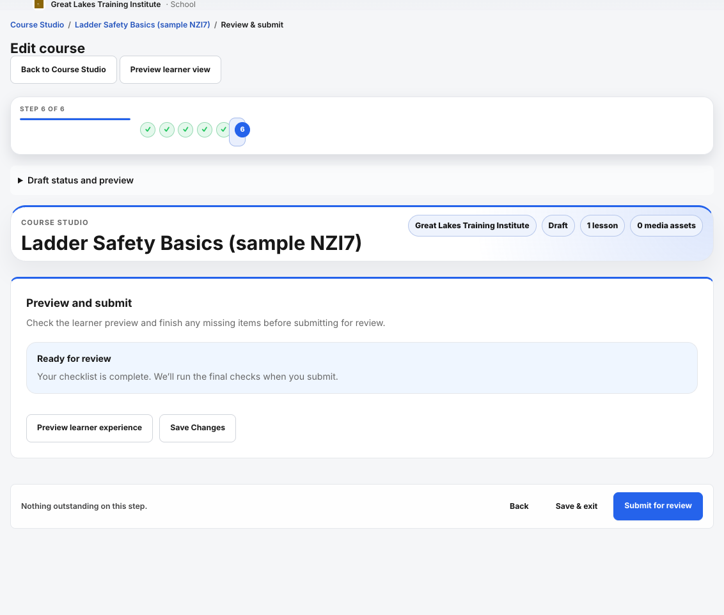Click the 'Preview and submit' heading
The height and width of the screenshot is (615, 724).
pos(79,303)
